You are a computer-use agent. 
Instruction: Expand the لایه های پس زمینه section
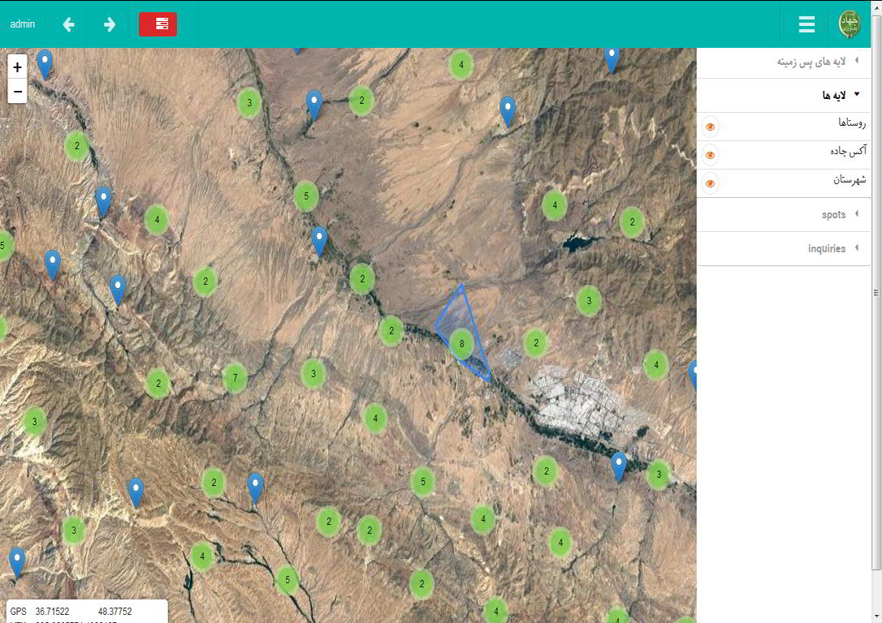point(784,62)
